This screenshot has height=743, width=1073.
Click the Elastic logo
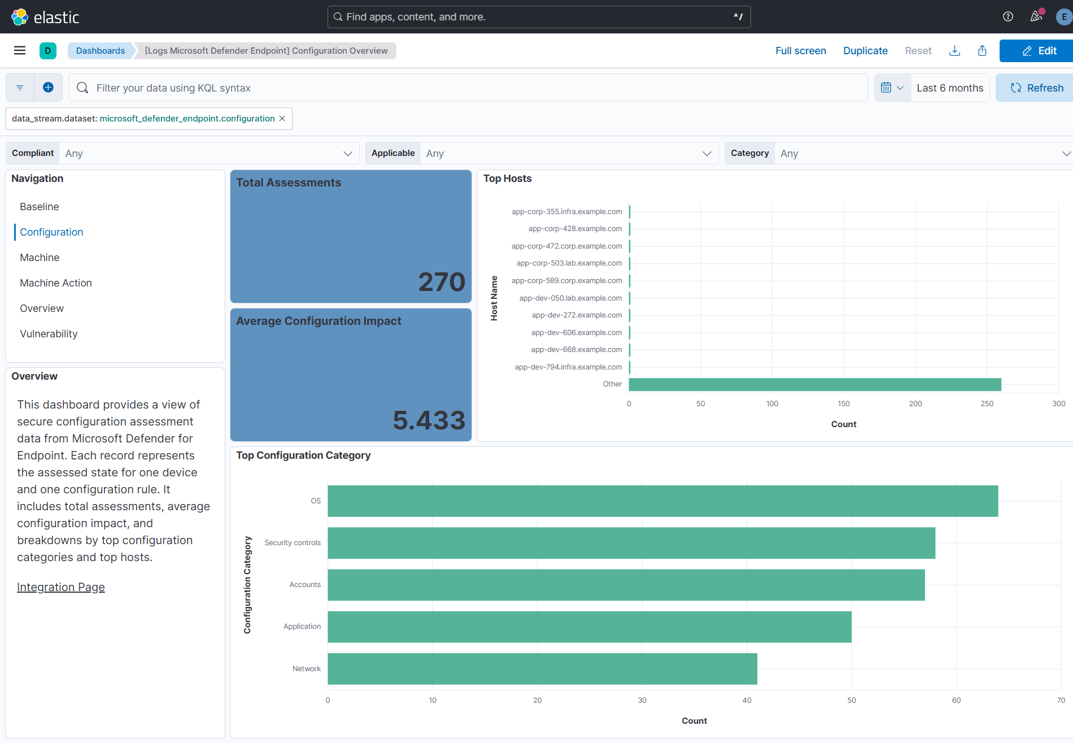[45, 17]
